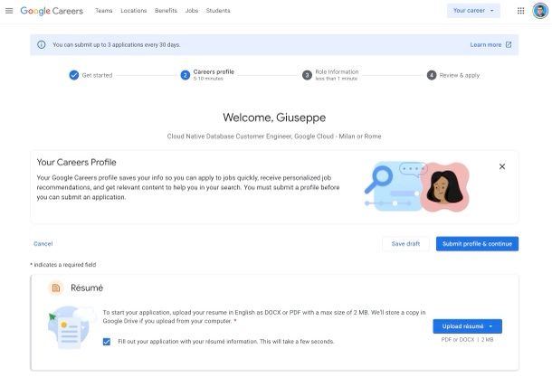Click the 3 applications every 30 days notice
552x377 pixels.
pos(117,44)
